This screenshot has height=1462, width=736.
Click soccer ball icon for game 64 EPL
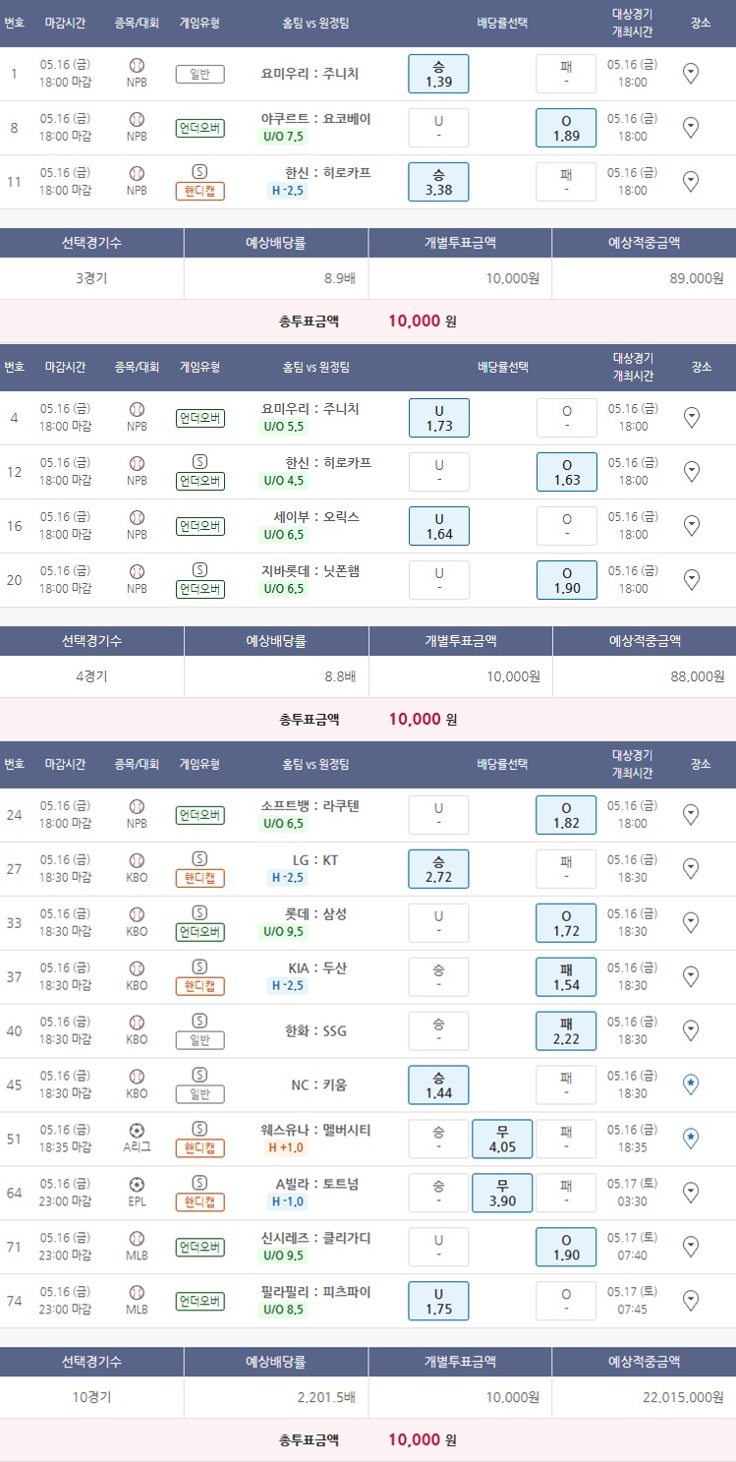click(137, 1184)
